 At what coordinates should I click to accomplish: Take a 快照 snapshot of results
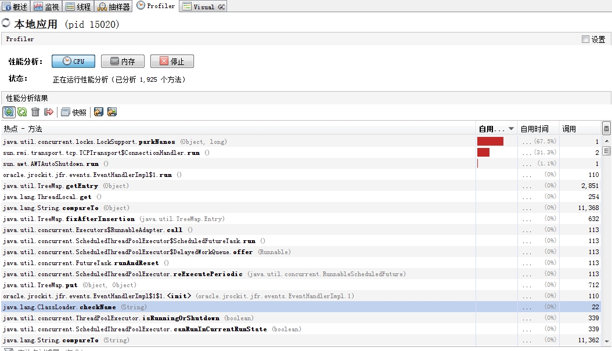(x=74, y=113)
